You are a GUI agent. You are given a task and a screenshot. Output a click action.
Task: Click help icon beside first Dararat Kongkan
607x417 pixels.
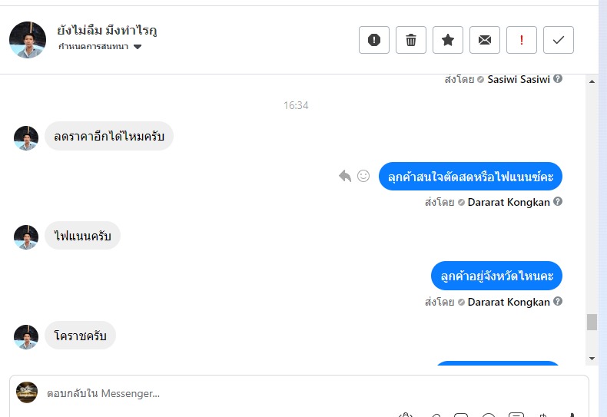pos(558,202)
